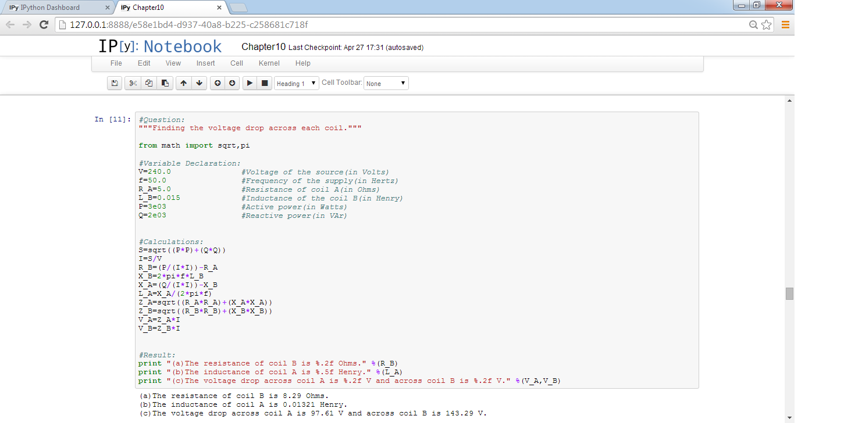Image resolution: width=844 pixels, height=423 pixels.
Task: Move the selected cell up
Action: coord(183,83)
